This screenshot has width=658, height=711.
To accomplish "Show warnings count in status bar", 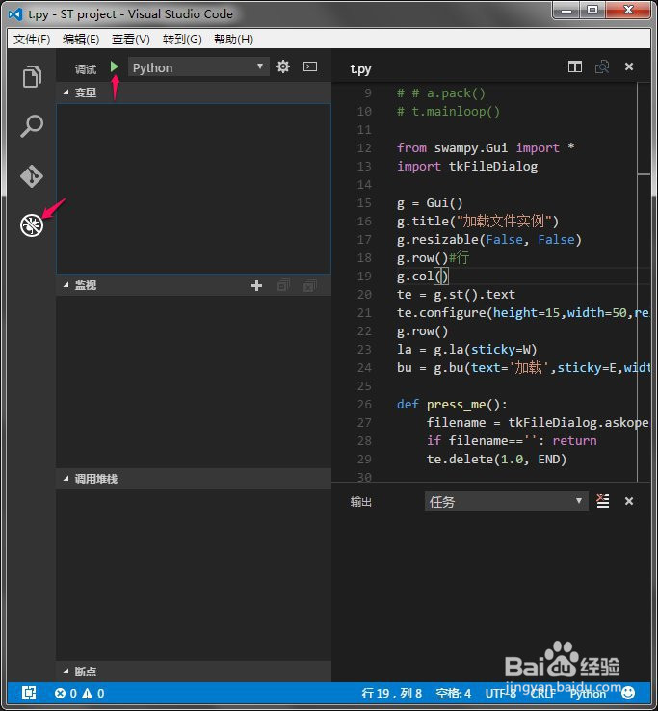I will pos(93,694).
